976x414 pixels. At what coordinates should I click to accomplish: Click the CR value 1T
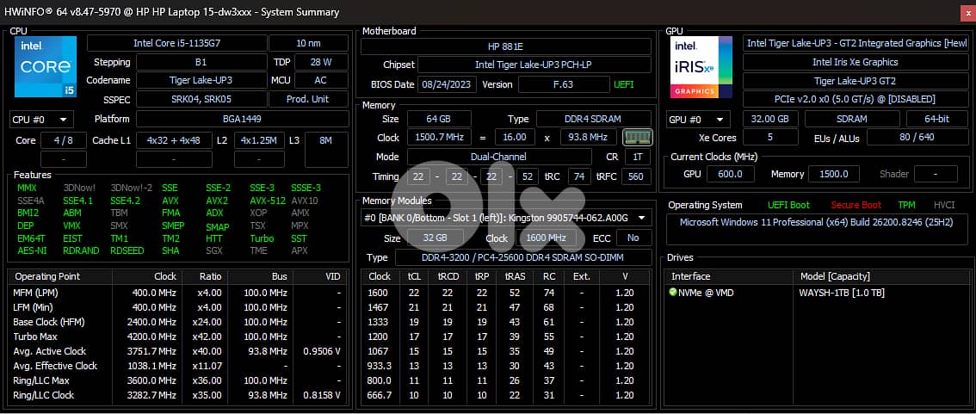(638, 157)
